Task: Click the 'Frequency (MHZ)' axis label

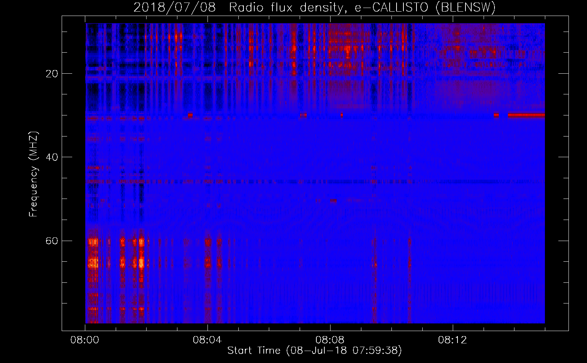Action: (x=33, y=174)
